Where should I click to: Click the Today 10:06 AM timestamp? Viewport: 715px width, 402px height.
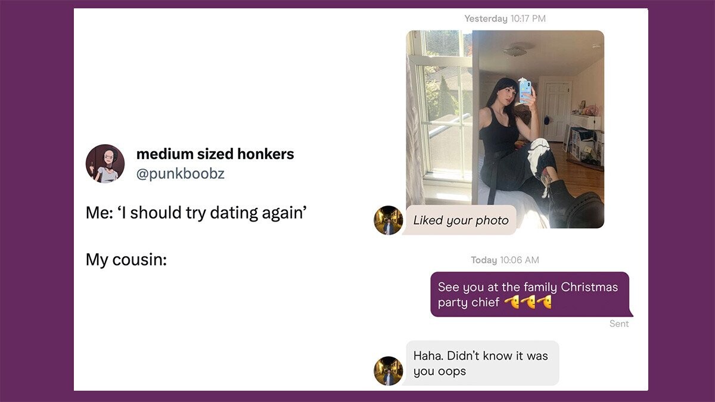[505, 260]
